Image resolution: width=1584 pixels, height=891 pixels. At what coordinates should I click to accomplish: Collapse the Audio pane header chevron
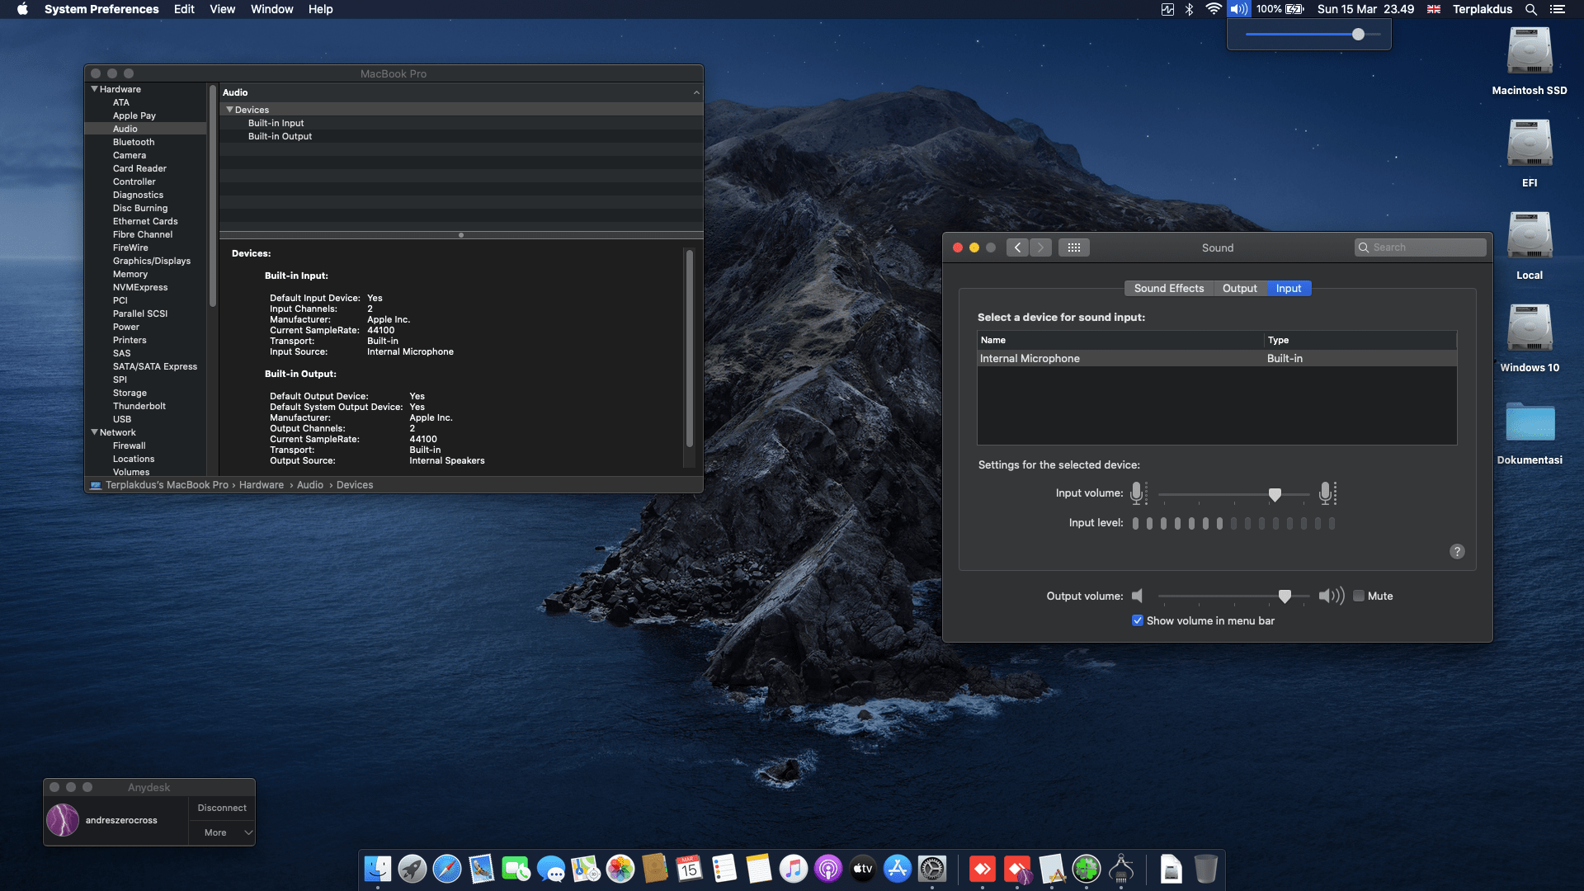[x=696, y=92]
